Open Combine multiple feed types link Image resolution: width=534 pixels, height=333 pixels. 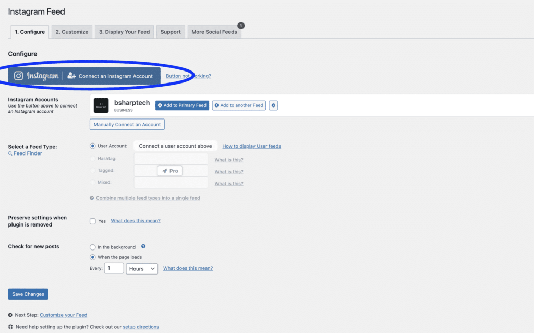[148, 198]
